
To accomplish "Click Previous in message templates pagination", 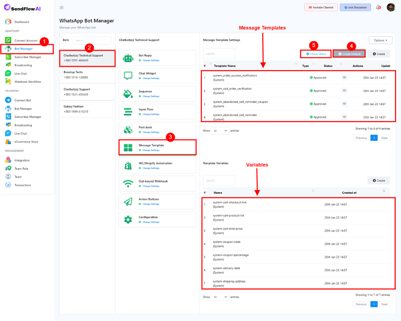I will [x=361, y=138].
